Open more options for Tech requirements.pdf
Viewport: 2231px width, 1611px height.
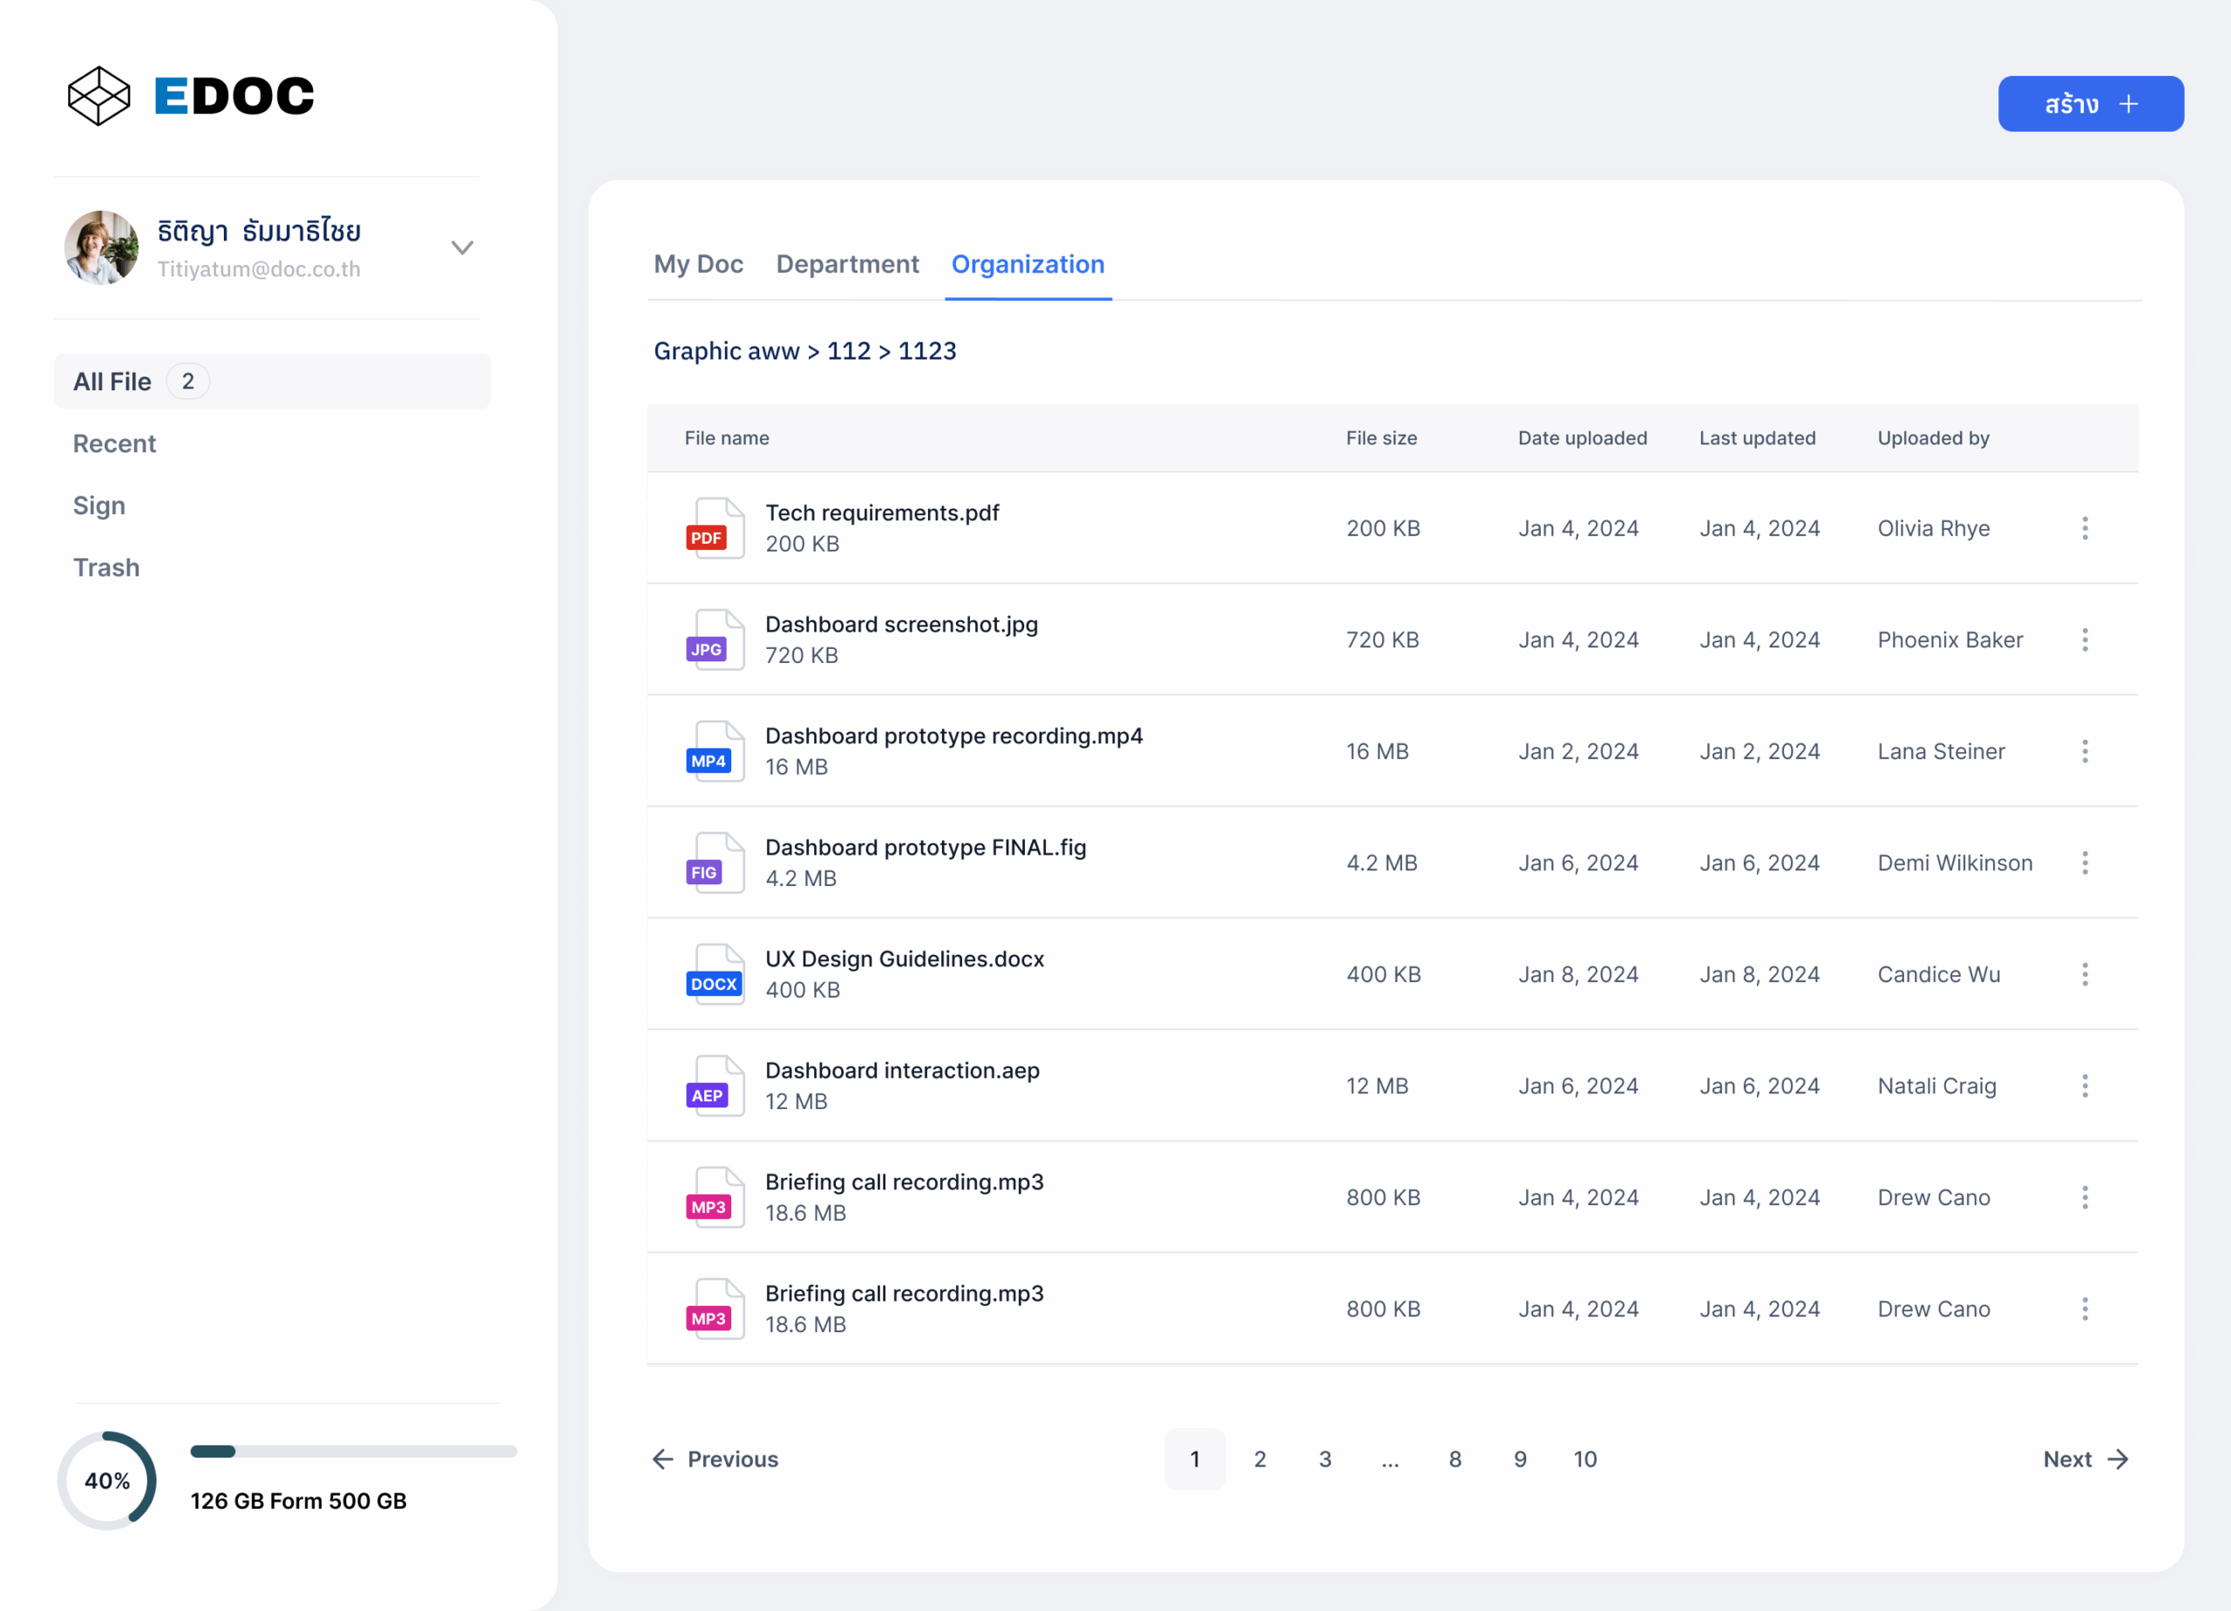2085,528
